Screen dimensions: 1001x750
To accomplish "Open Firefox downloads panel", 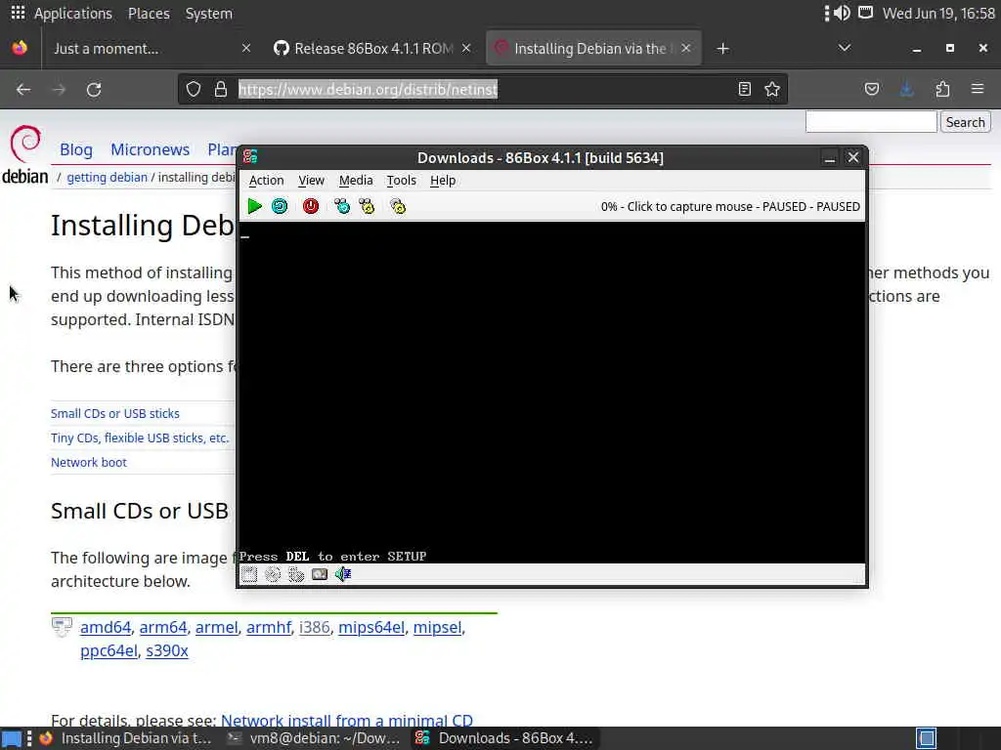I will tap(906, 89).
